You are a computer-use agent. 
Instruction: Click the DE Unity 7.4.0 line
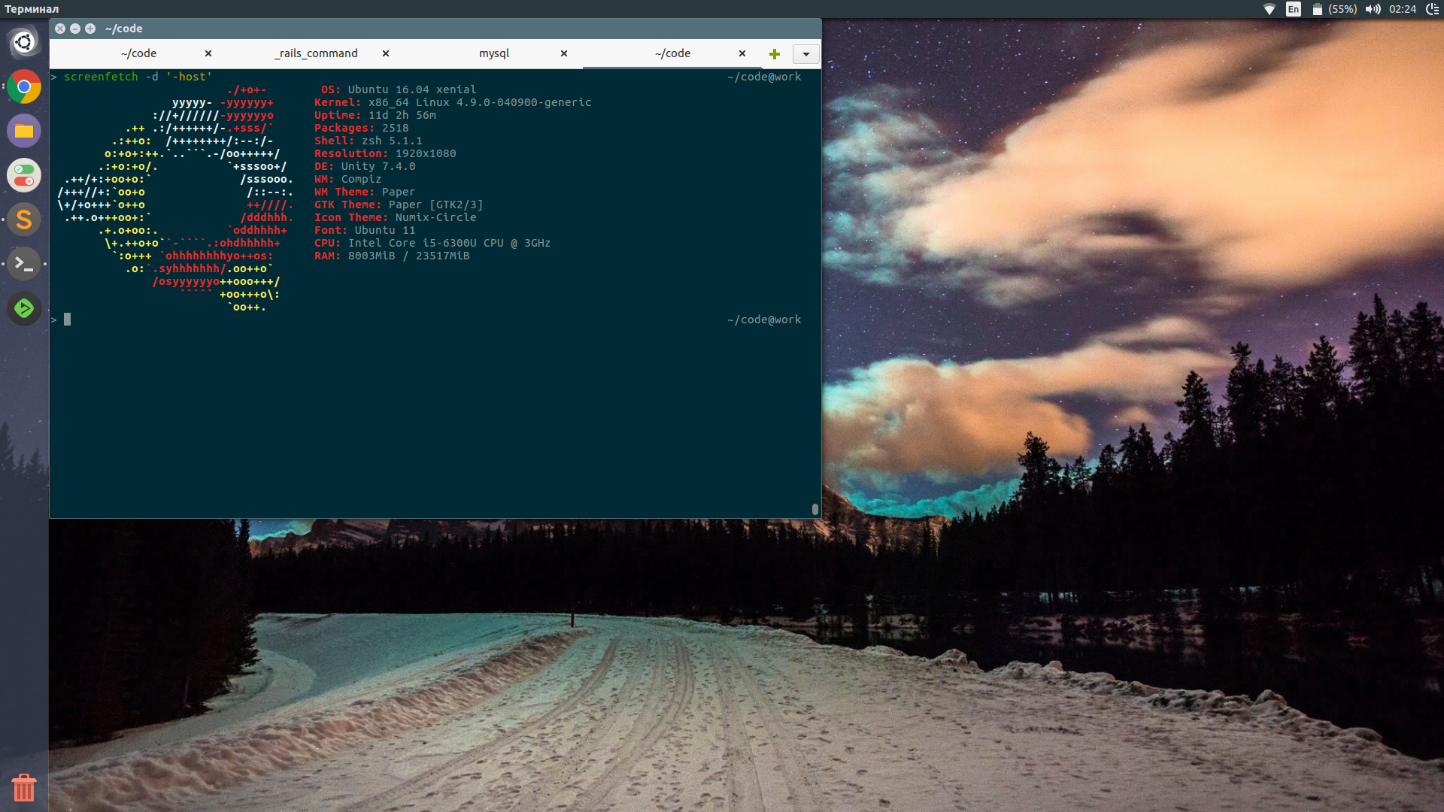coord(365,166)
